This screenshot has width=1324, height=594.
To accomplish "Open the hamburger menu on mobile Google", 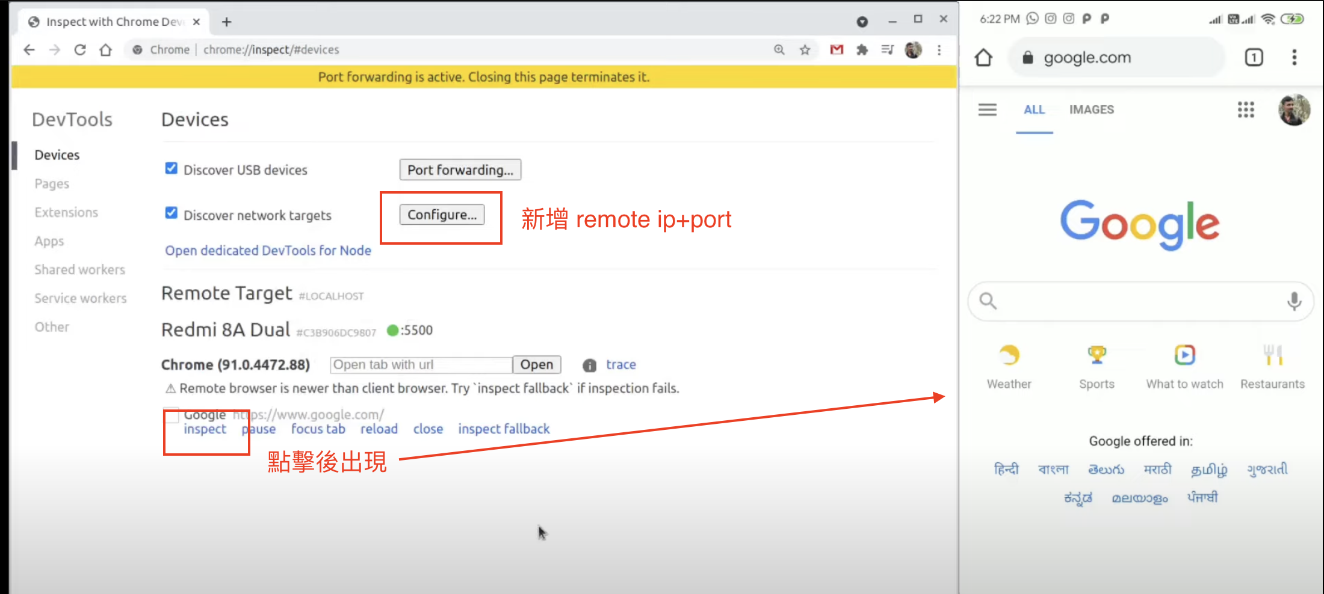I will [x=987, y=110].
